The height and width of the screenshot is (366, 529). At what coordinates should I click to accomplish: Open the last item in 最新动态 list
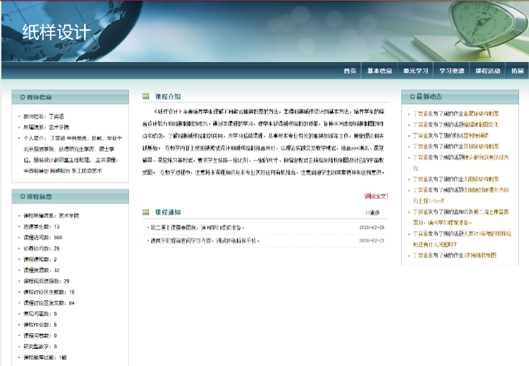point(456,255)
